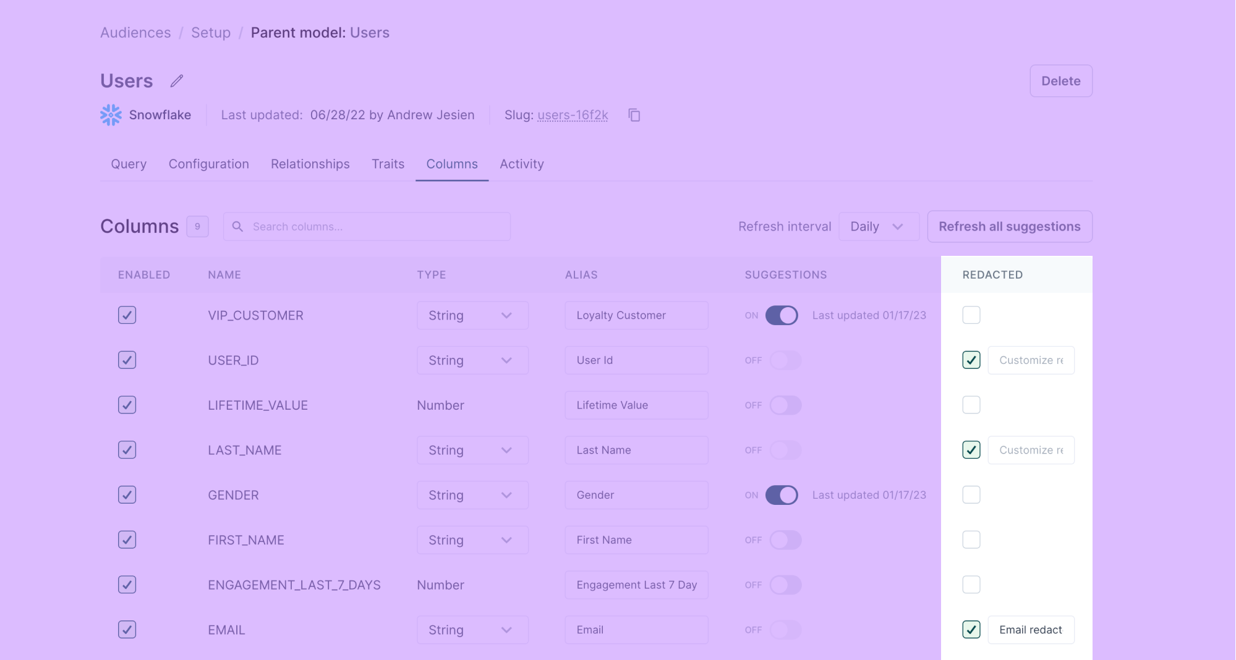
Task: Uncheck Enabled for LAST_NAME
Action: tap(127, 450)
